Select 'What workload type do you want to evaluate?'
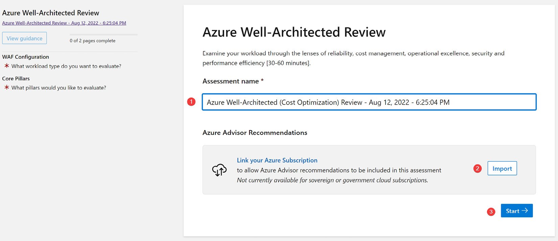The image size is (558, 241). point(66,66)
